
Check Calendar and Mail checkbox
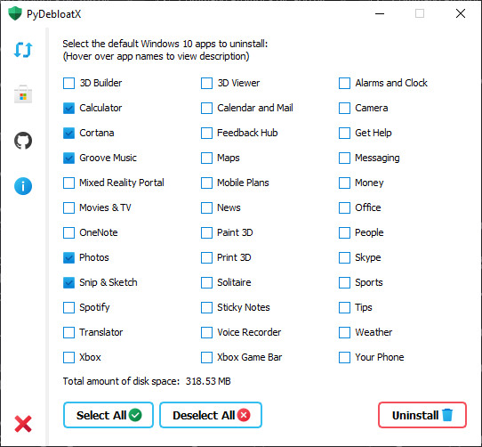pos(206,108)
